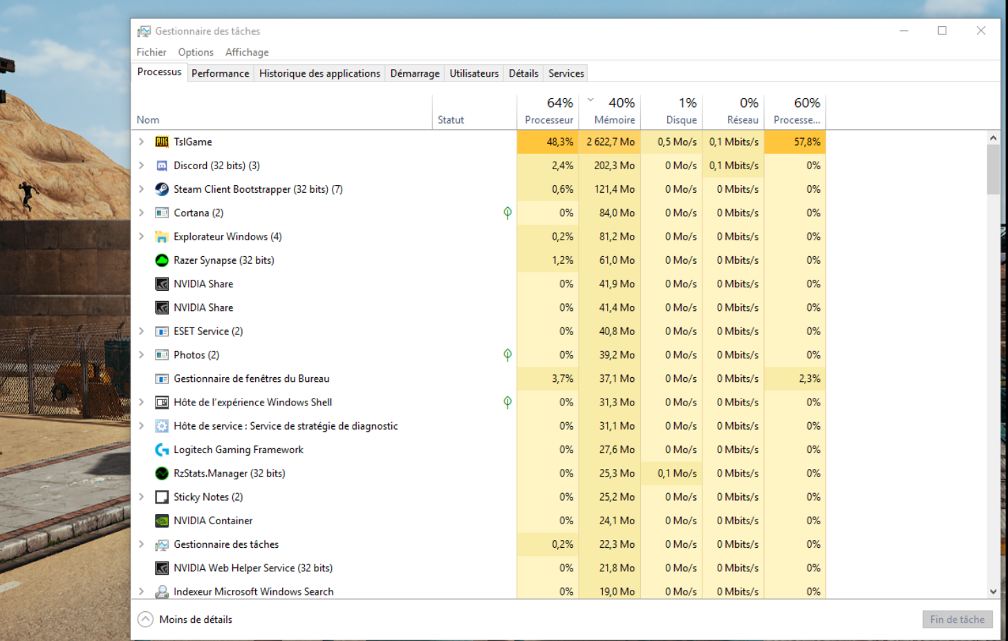Screen dimensions: 1008x641
Task: Sort by the Nom column header
Action: pos(281,112)
